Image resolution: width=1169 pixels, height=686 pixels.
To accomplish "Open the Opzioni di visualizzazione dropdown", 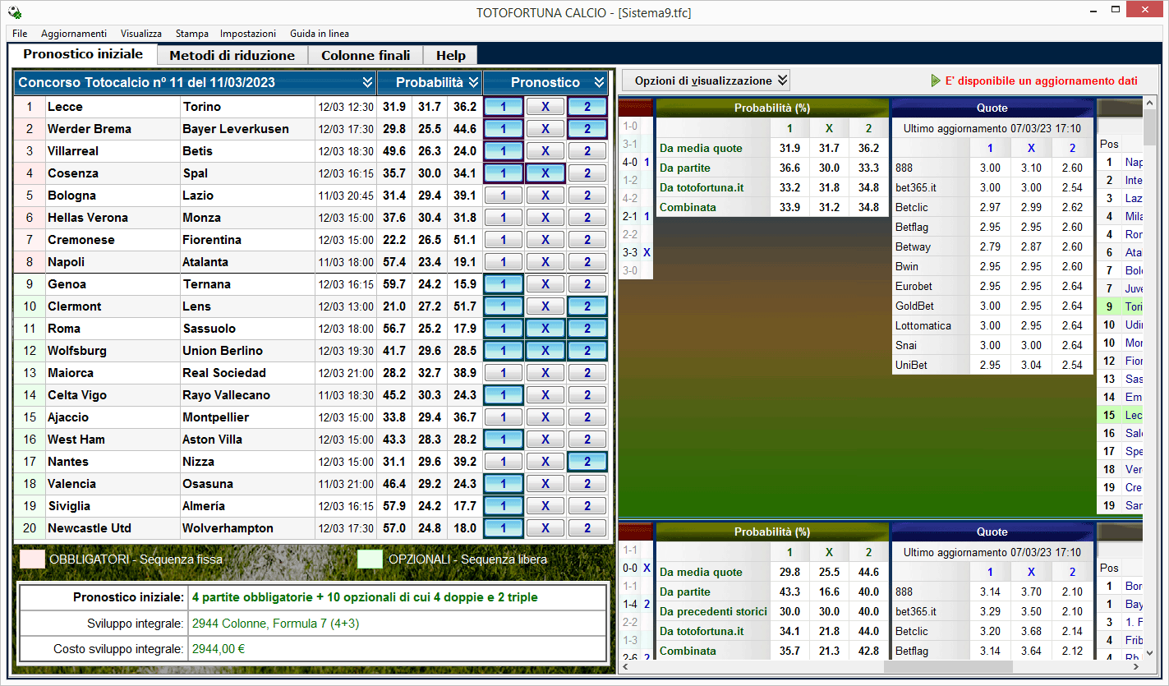I will [x=705, y=81].
